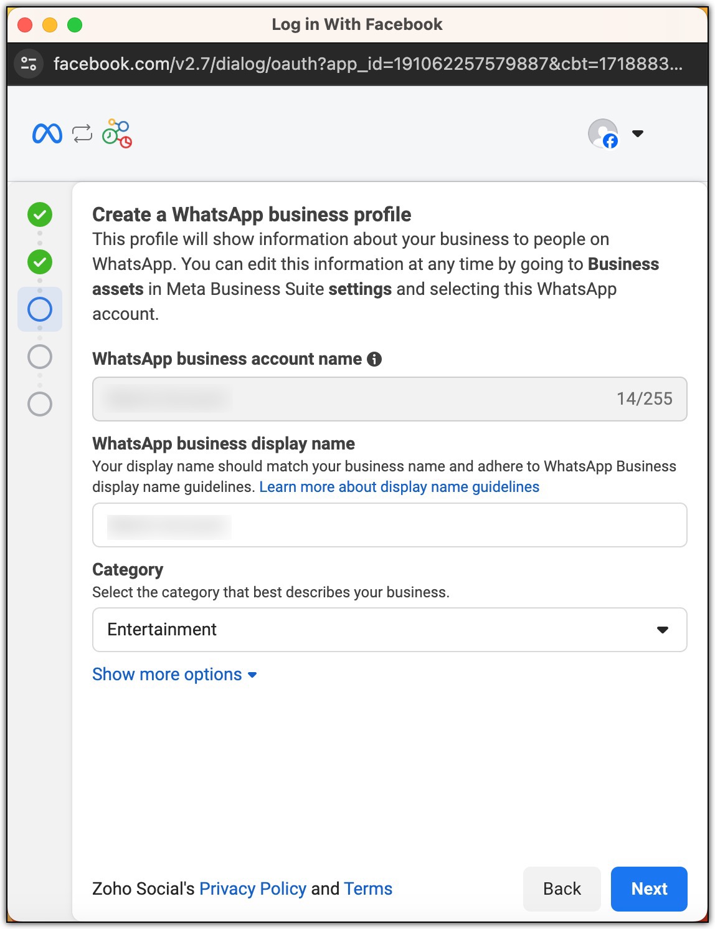Open Learn more about display name guidelines
This screenshot has height=929, width=715.
399,487
